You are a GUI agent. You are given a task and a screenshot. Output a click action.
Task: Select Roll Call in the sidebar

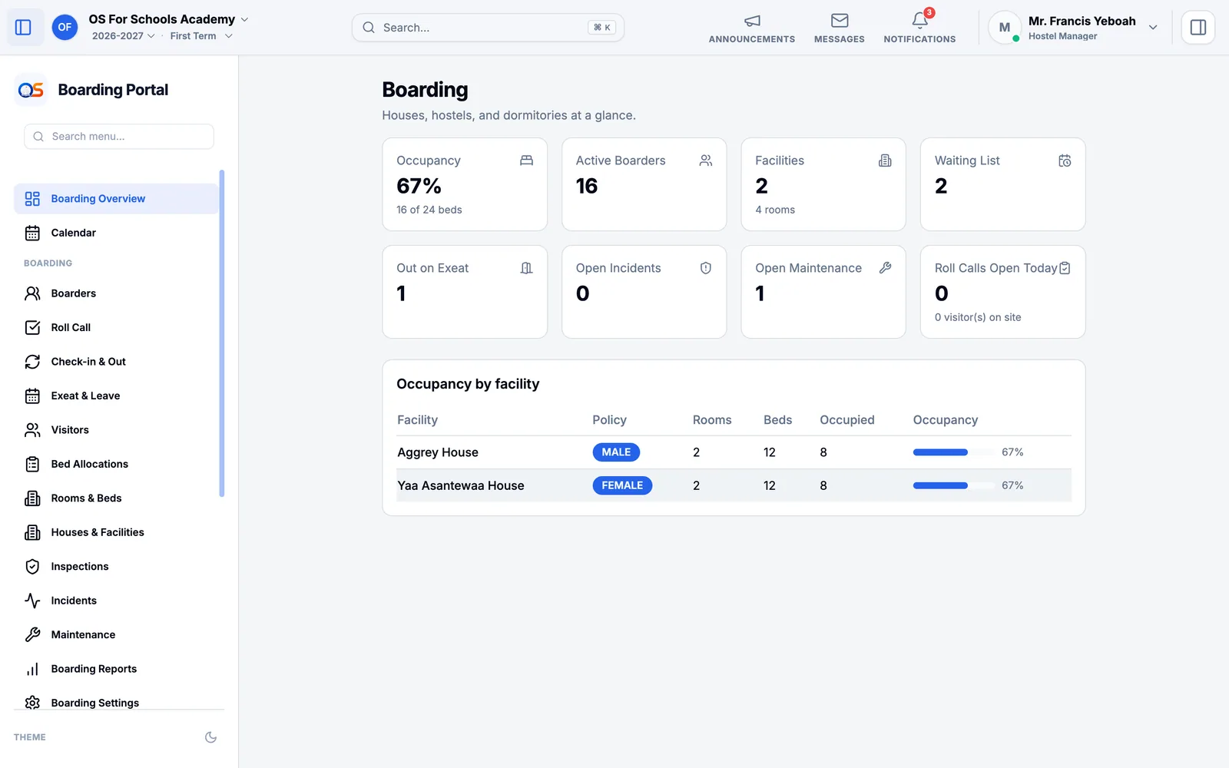(116, 327)
